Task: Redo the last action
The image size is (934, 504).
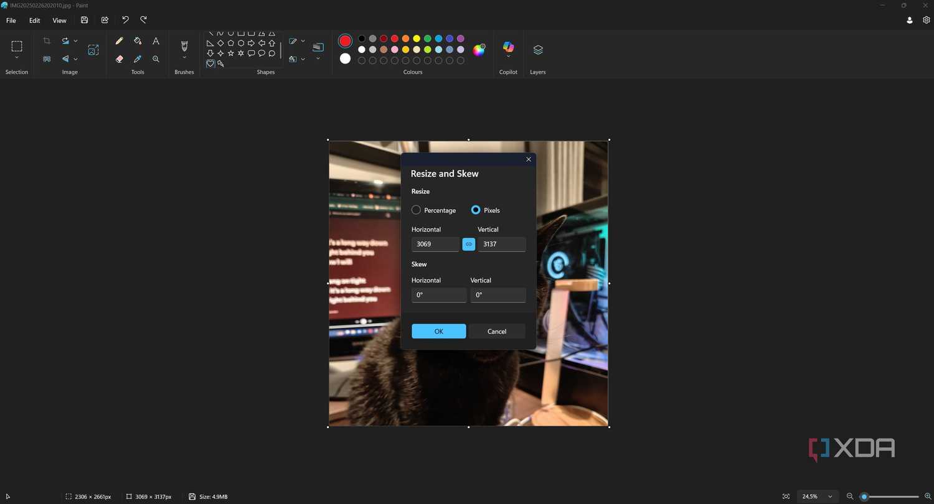Action: (143, 21)
